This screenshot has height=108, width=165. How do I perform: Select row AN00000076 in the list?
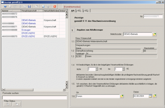[x=33, y=17]
